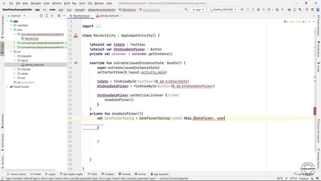Click the Make Project hammer icon
The height and width of the screenshot is (181, 321).
(186, 10)
